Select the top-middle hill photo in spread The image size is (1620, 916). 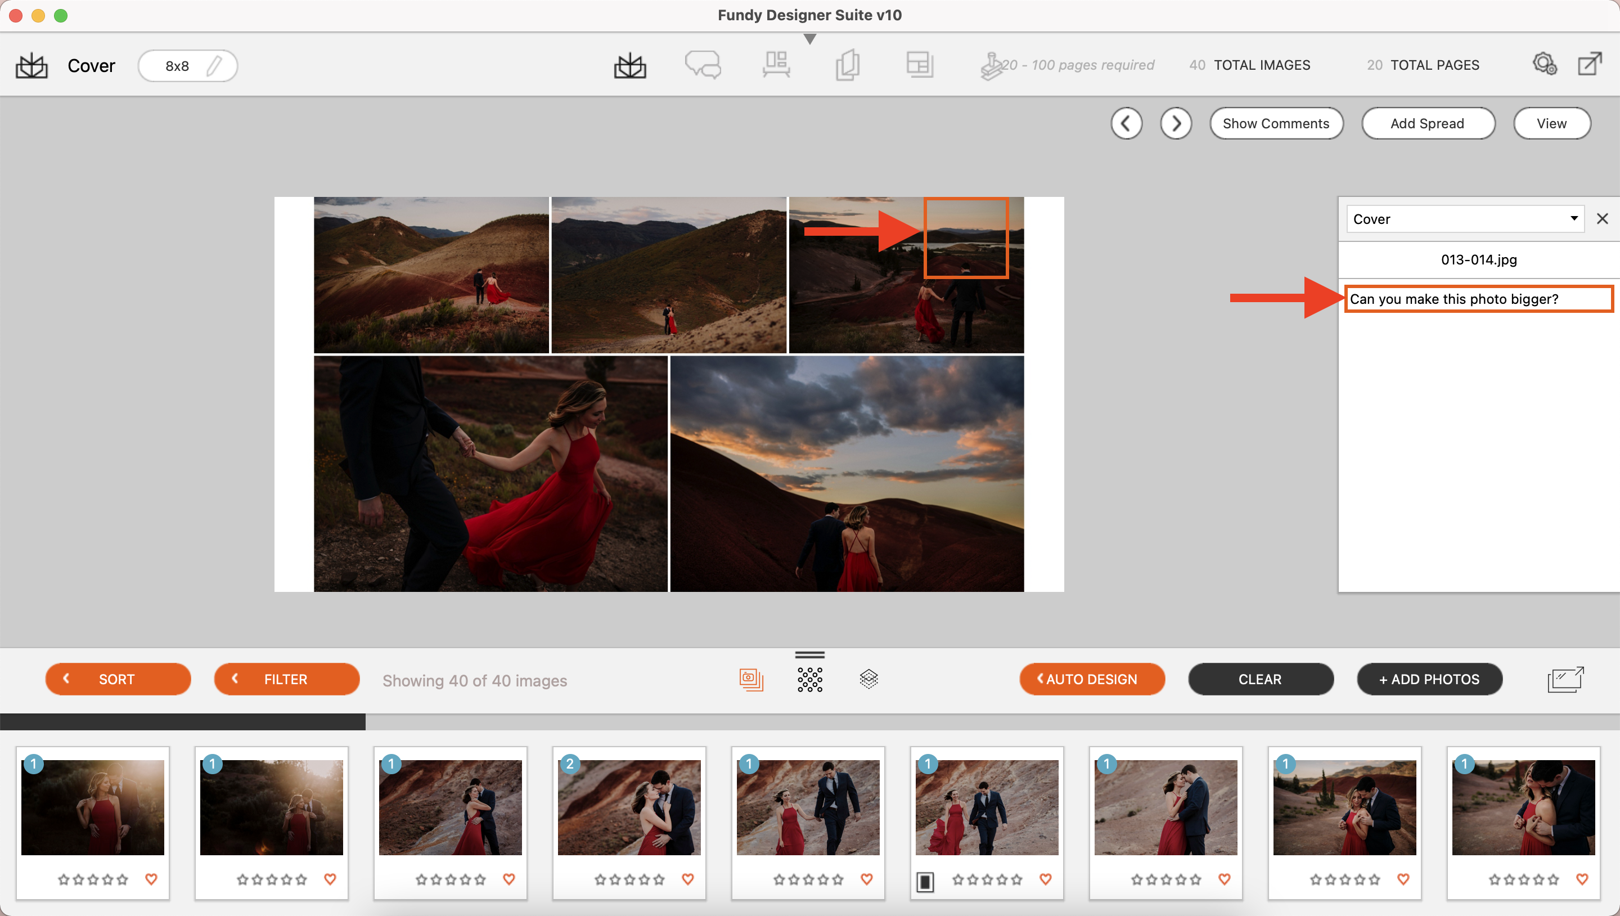click(x=669, y=275)
